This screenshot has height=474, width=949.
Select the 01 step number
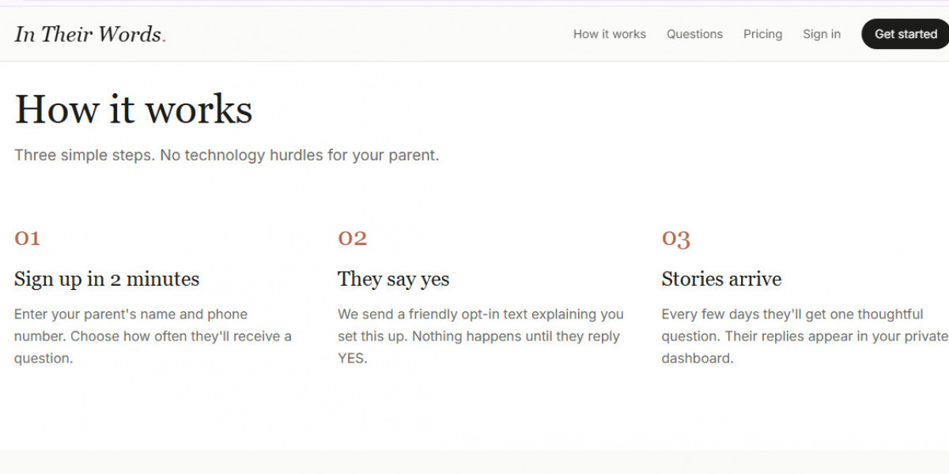[x=27, y=238]
